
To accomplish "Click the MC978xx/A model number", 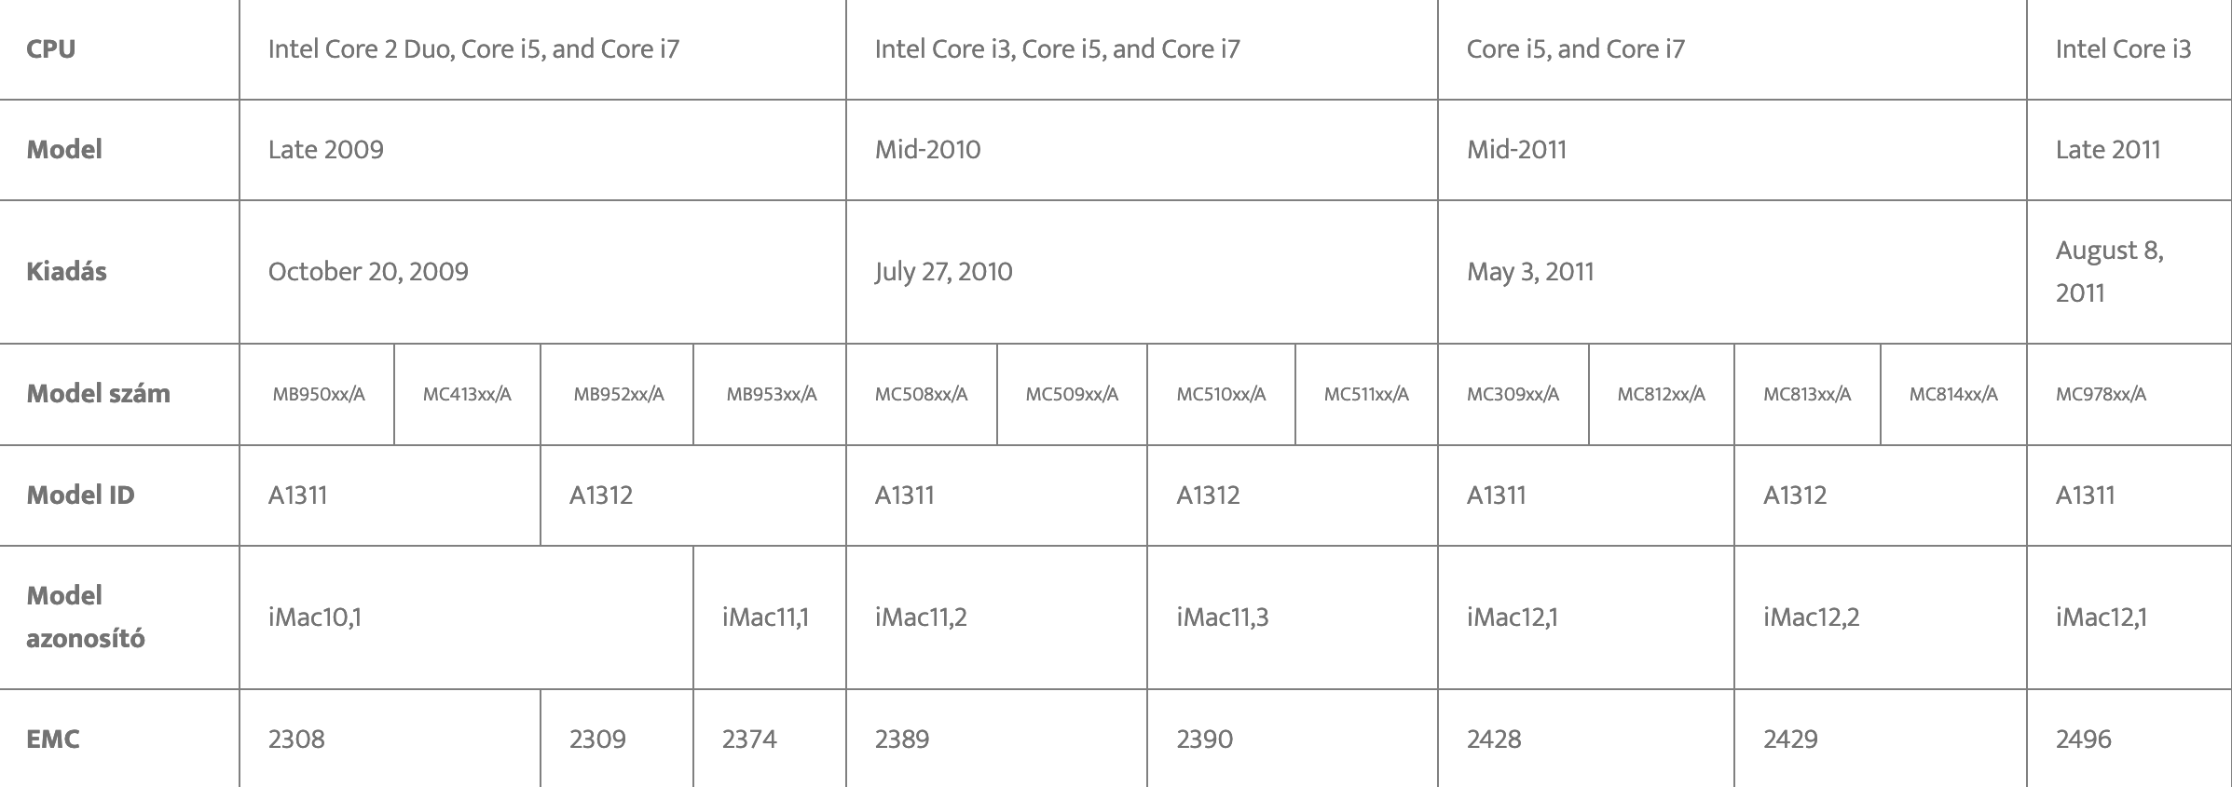I will tap(2101, 395).
